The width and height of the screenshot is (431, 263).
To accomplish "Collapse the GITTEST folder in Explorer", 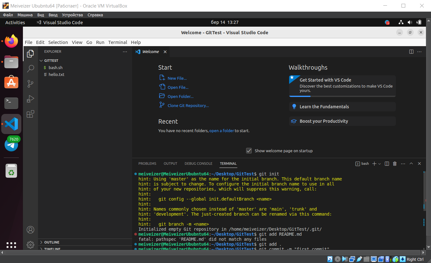I will (41, 60).
